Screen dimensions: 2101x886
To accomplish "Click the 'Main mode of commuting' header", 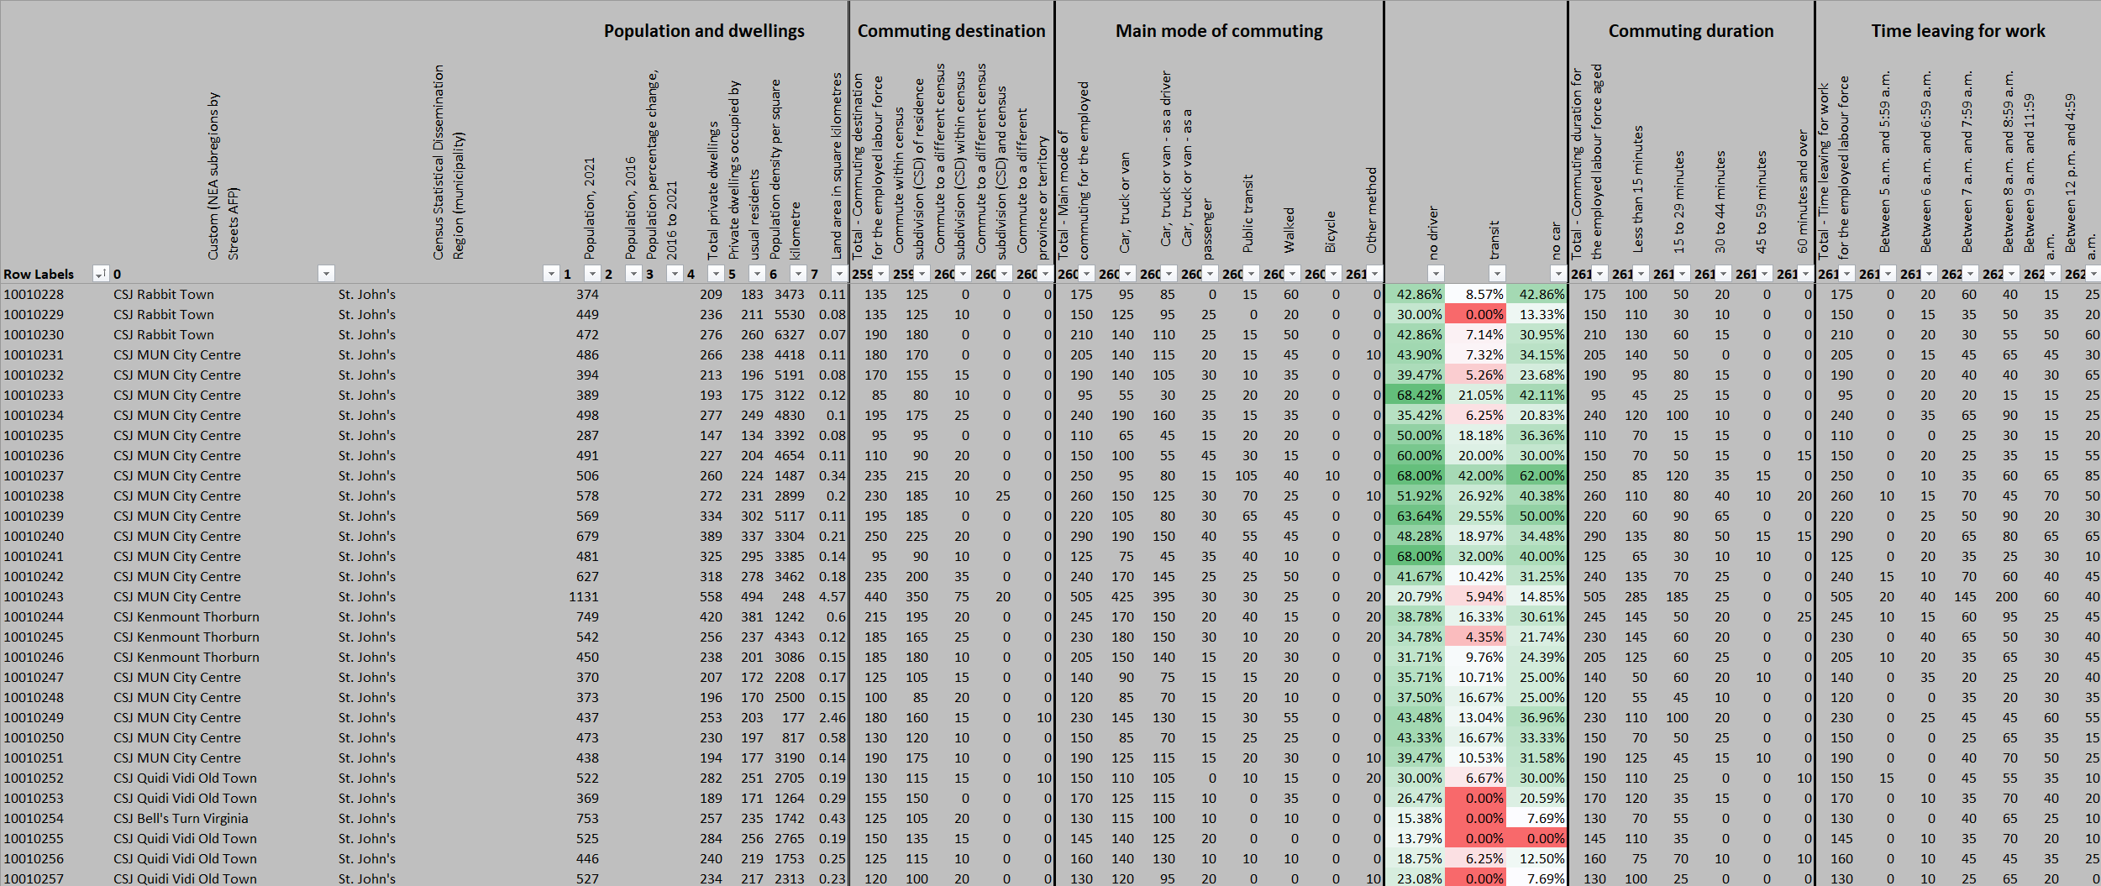I will tap(1218, 31).
